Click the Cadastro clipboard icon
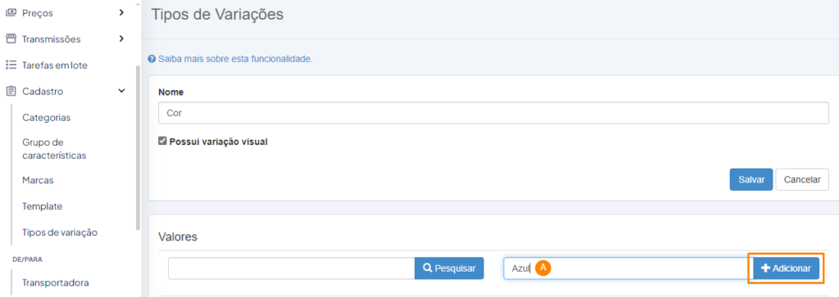839x297 pixels. [11, 92]
